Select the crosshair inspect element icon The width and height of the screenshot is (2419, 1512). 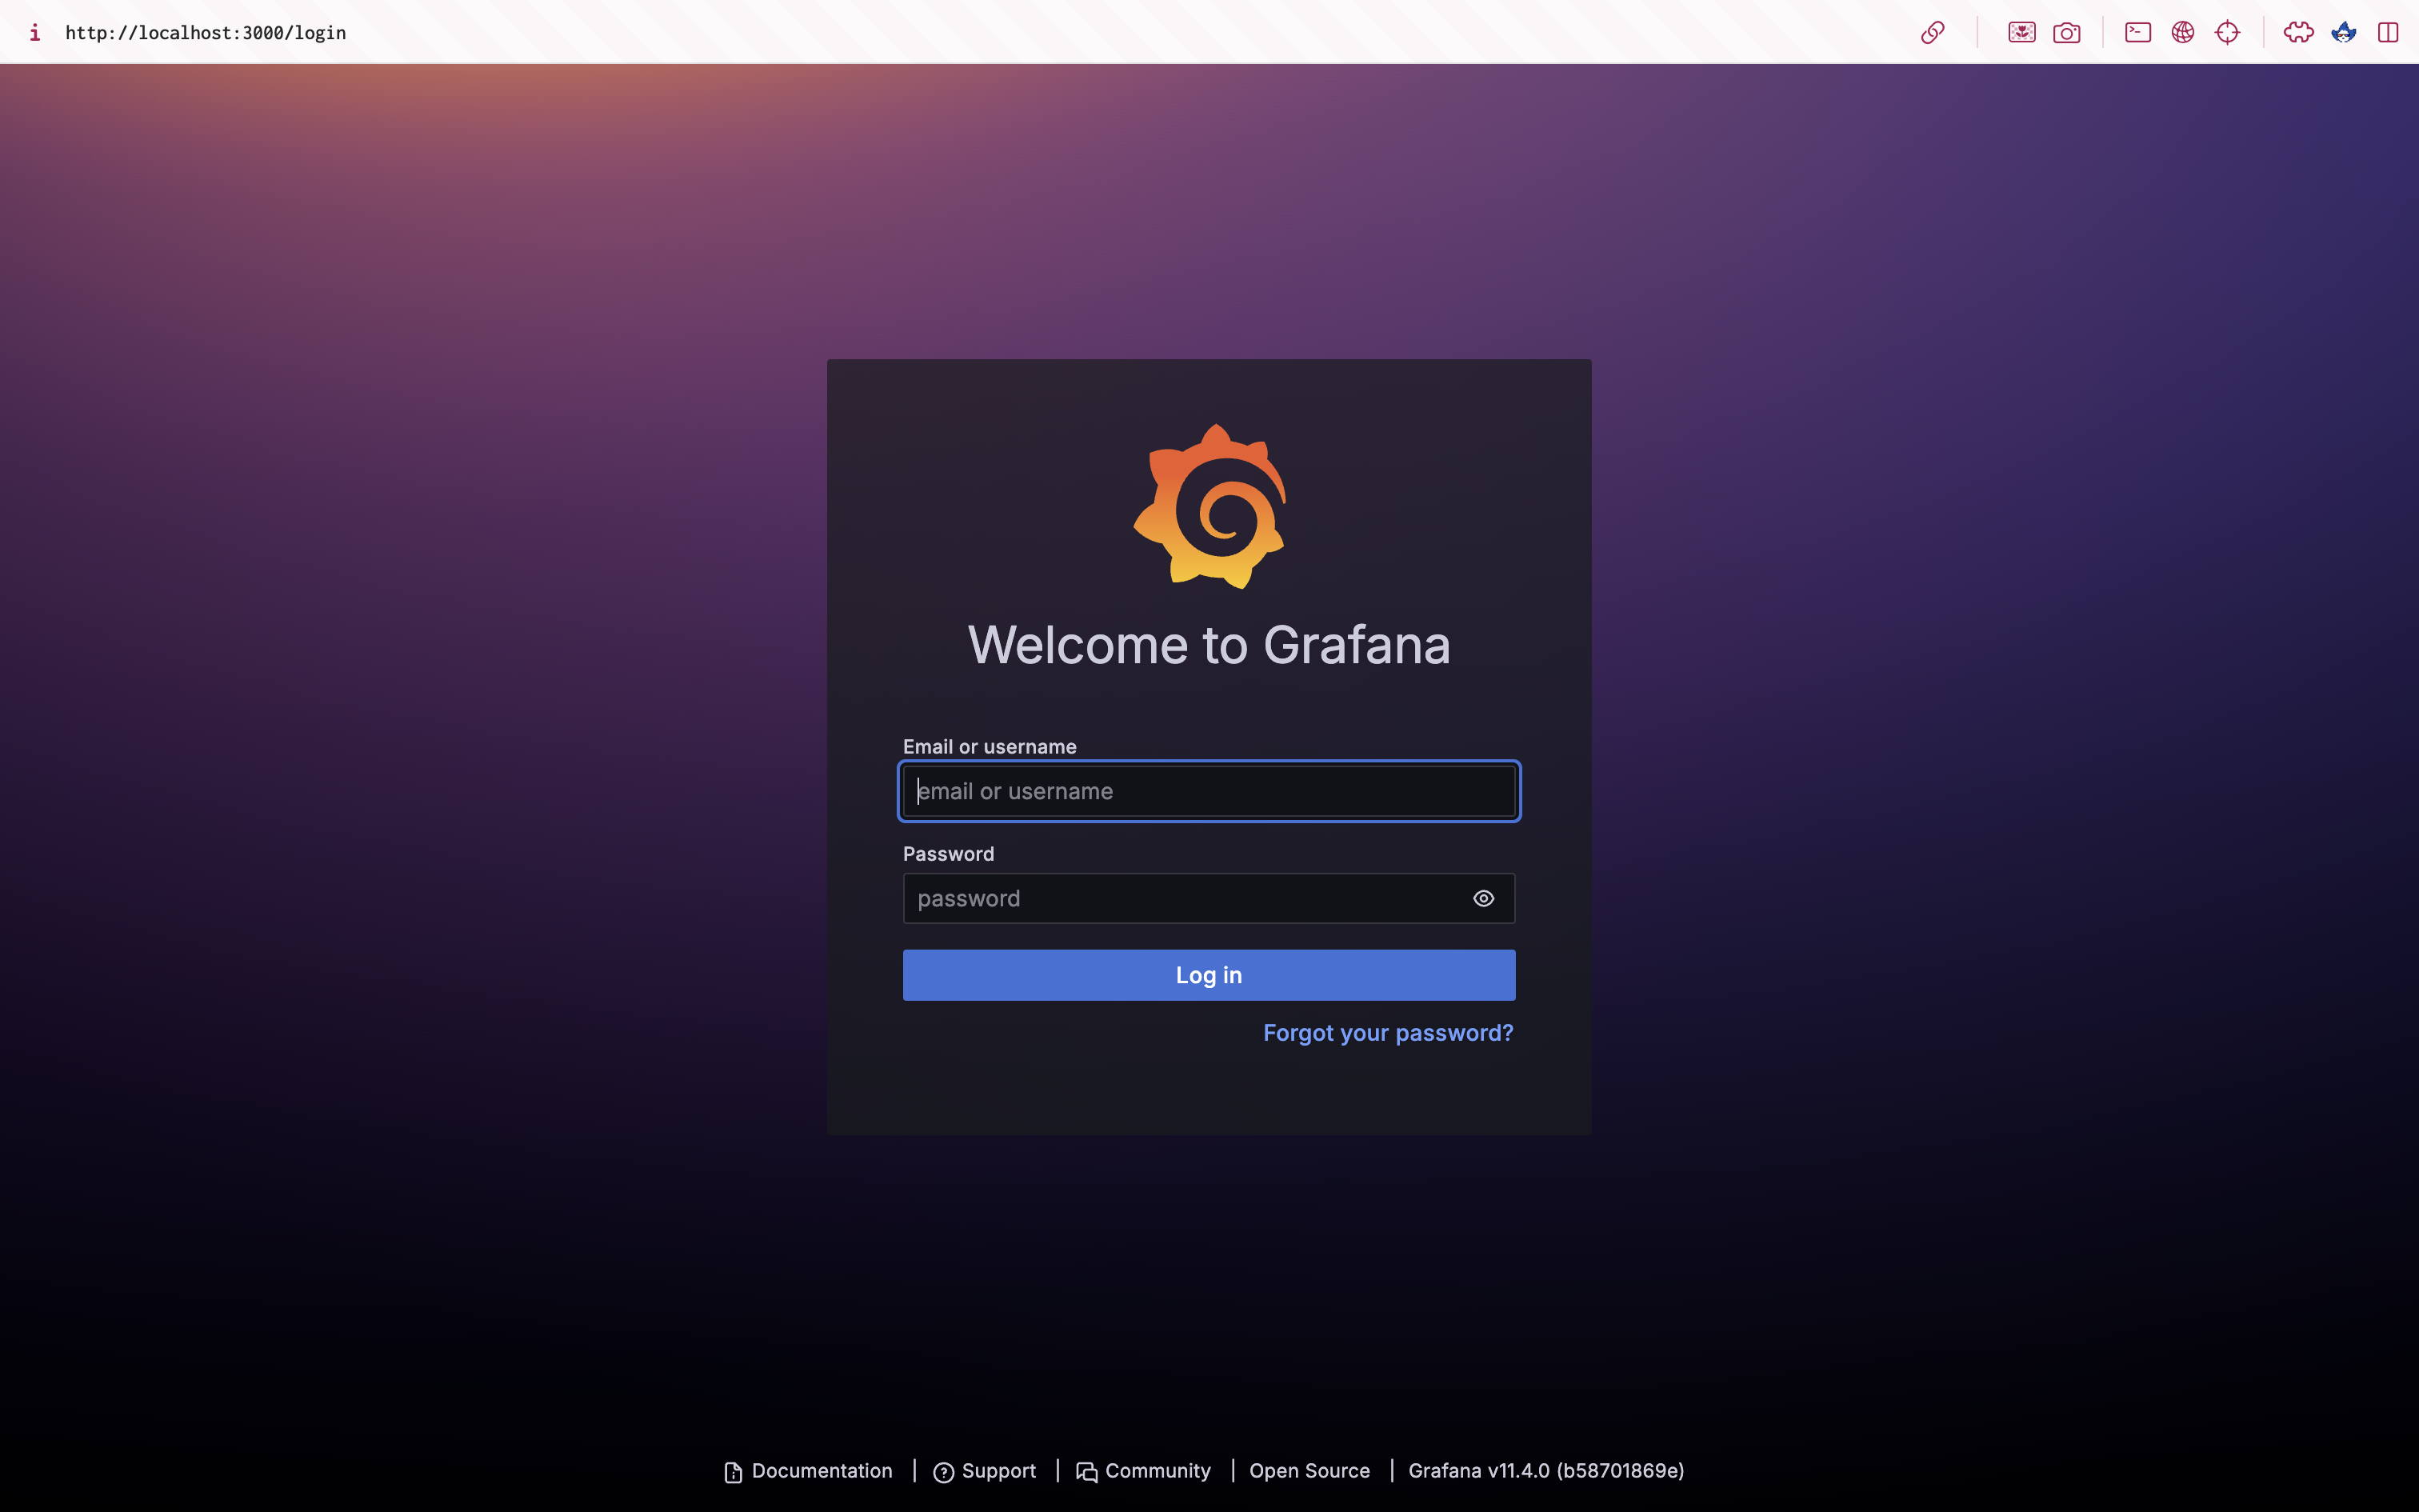click(2227, 32)
